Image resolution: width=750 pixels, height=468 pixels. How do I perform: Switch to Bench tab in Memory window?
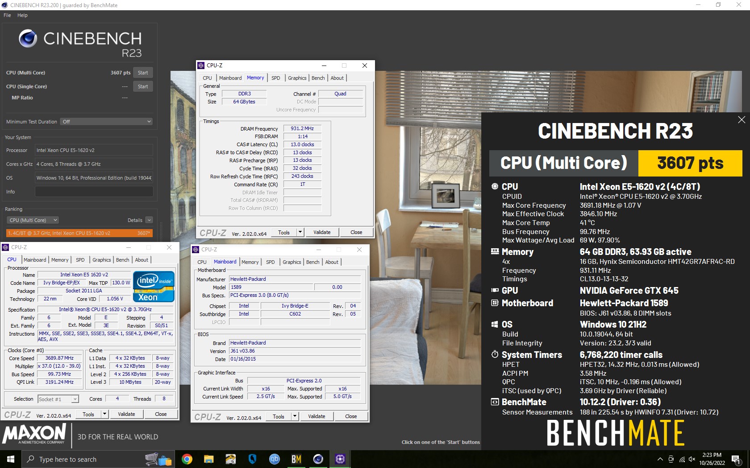tap(318, 78)
